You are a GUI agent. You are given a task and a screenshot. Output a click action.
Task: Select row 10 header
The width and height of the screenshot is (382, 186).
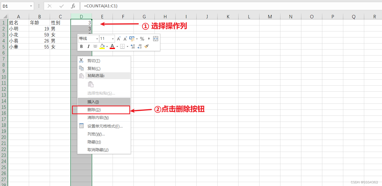[4, 77]
